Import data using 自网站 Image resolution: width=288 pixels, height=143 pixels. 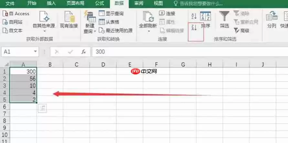click(13, 22)
